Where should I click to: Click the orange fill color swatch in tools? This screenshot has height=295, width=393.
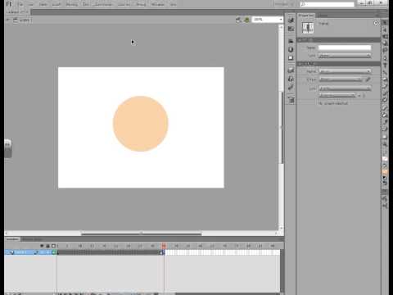(x=385, y=172)
